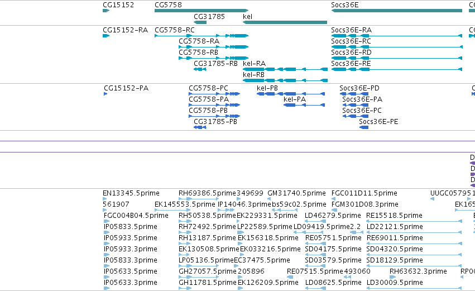Click EST FGC004B04.5prime
This screenshot has width=475, height=291.
[136, 216]
